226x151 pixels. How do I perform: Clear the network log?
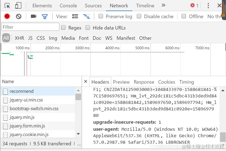[x=19, y=17]
